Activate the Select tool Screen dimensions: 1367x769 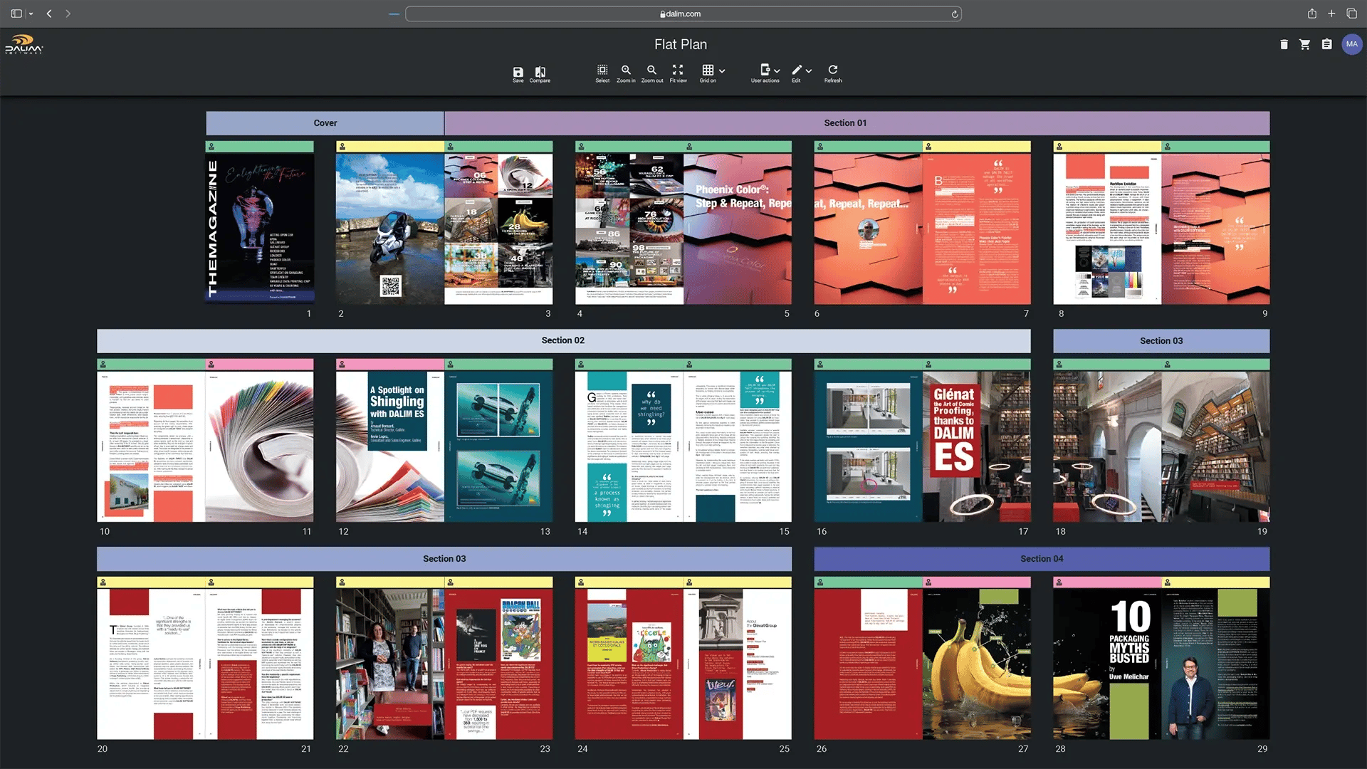pos(602,70)
